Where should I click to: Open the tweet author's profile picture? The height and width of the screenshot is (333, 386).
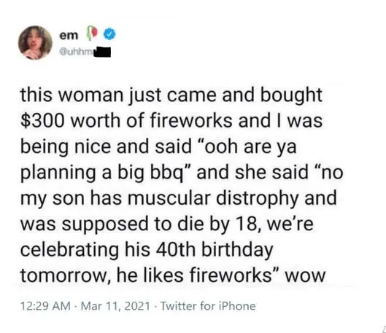(x=35, y=42)
